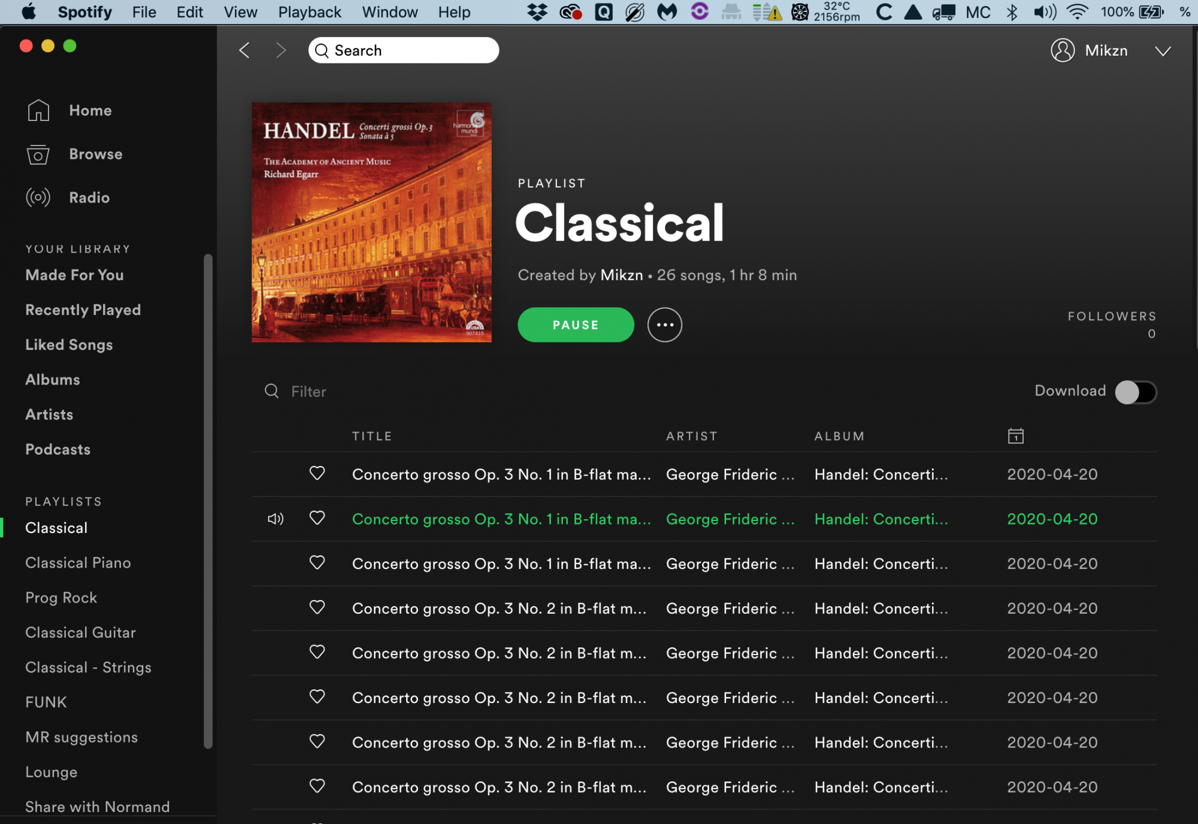Open Home from the sidebar
1198x824 pixels.
point(90,110)
